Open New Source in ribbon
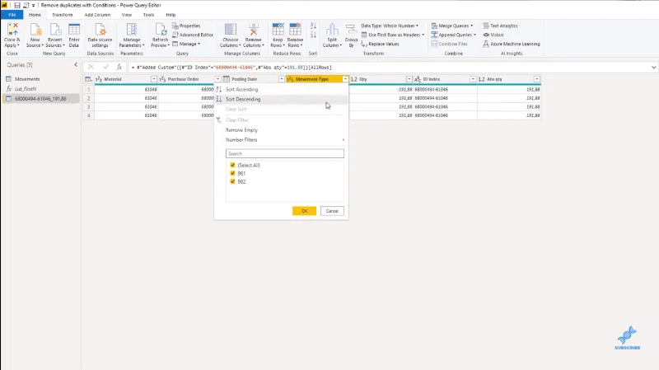The width and height of the screenshot is (659, 370). [35, 35]
